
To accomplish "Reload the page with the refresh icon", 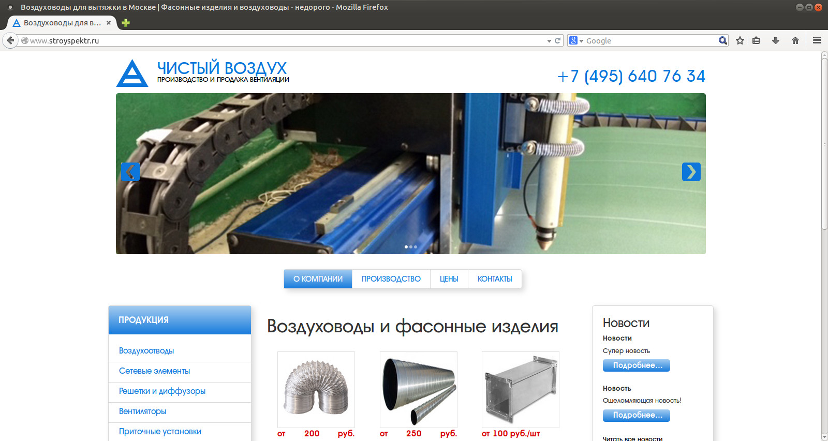I will [558, 40].
